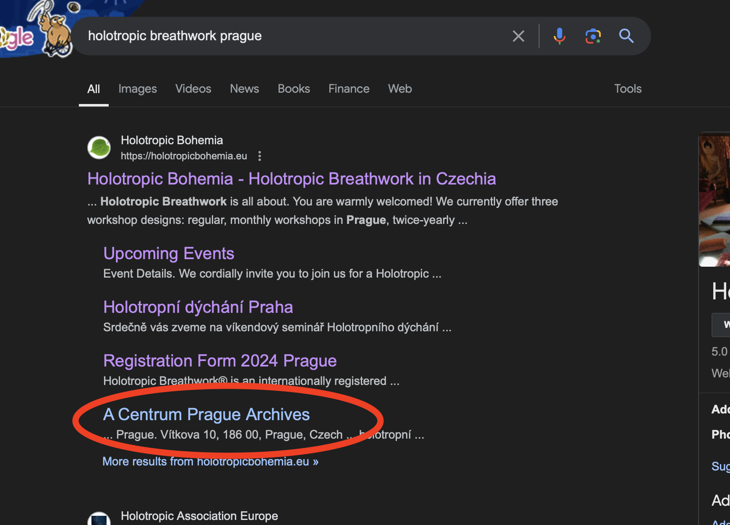Switch to the Images tab
This screenshot has height=525, width=730.
pyautogui.click(x=138, y=89)
